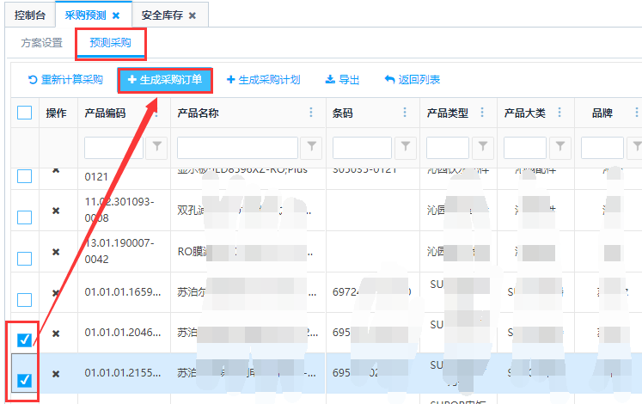
Task: Delete row 01.01.01.2046 using its X icon
Action: pyautogui.click(x=56, y=333)
